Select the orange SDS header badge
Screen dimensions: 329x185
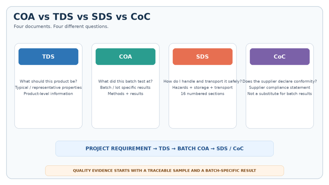(x=202, y=57)
